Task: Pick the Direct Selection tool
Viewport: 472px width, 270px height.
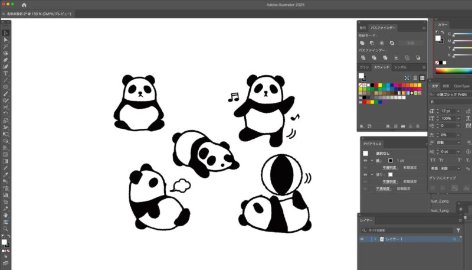Action: pyautogui.click(x=5, y=39)
